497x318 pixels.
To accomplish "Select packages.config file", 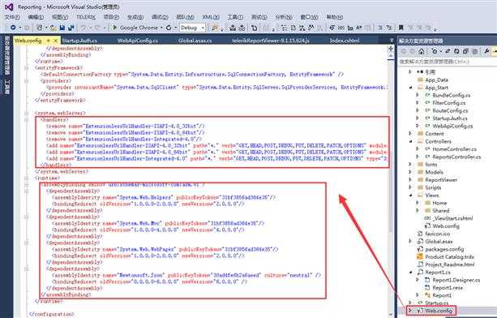I will pos(444,249).
